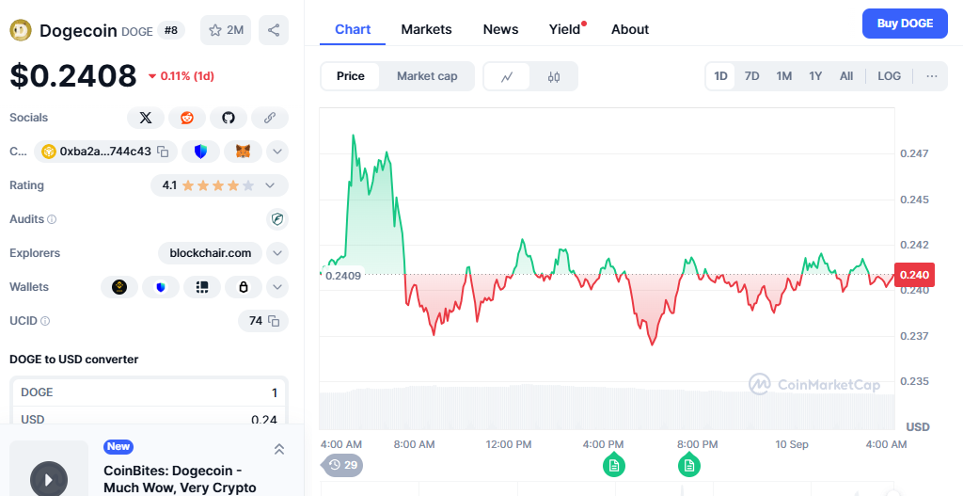This screenshot has width=963, height=496.
Task: Open the X (Twitter) social link
Action: coord(146,118)
